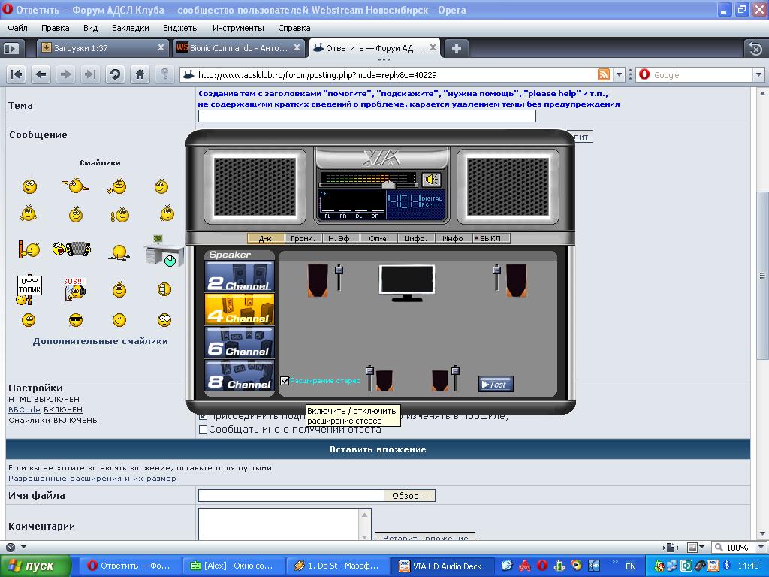Open the Инструменты menu

tap(238, 28)
